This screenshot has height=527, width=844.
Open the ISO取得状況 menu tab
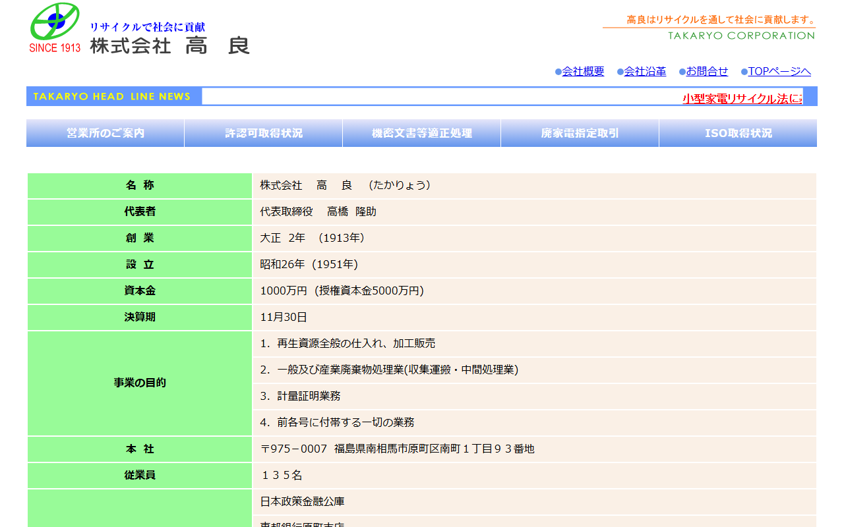pyautogui.click(x=738, y=133)
